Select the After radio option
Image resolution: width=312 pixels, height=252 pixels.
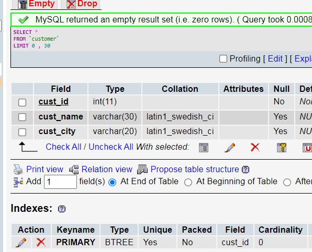pos(287,182)
